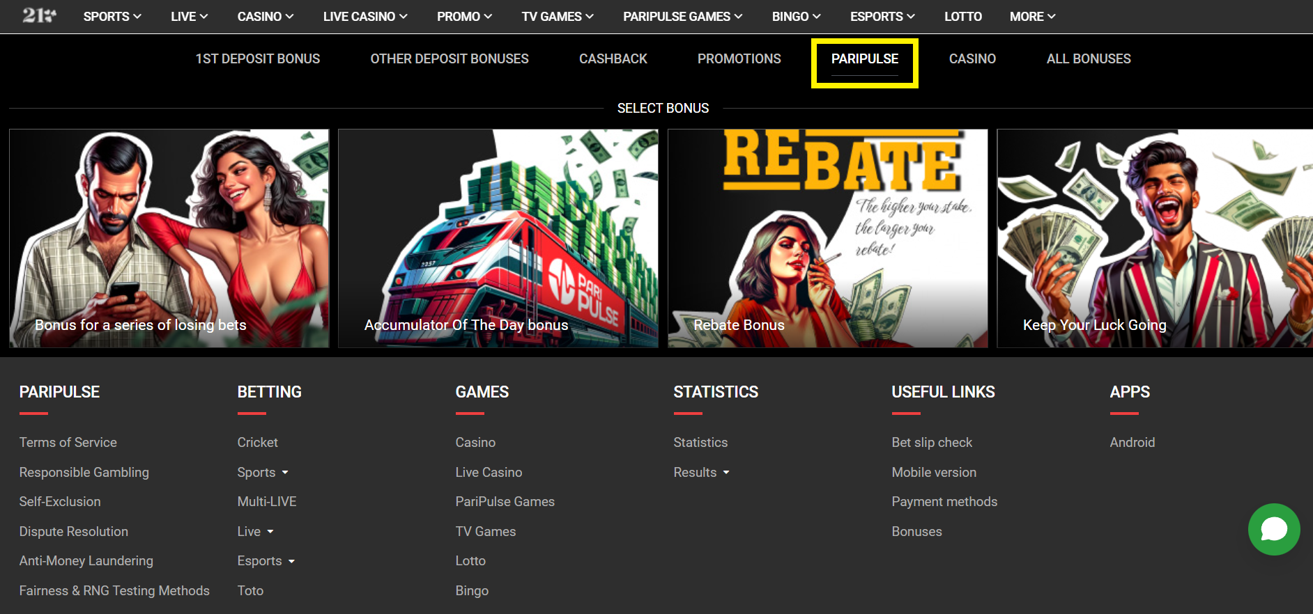1313x614 pixels.
Task: Switch to the CASINO bonus tab
Action: 972,59
